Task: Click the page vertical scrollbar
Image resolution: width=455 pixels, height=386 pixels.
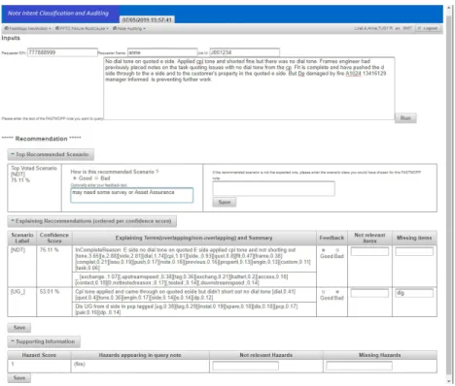Action: click(449, 194)
